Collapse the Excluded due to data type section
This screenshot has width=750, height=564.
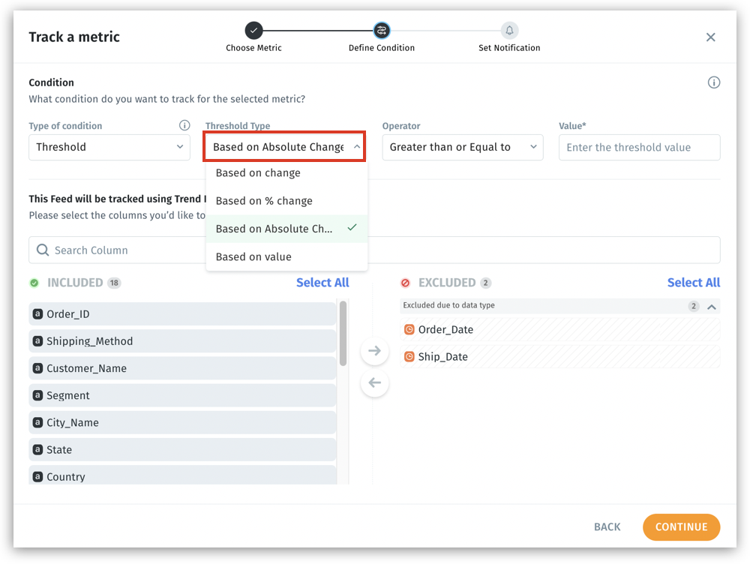(x=712, y=306)
